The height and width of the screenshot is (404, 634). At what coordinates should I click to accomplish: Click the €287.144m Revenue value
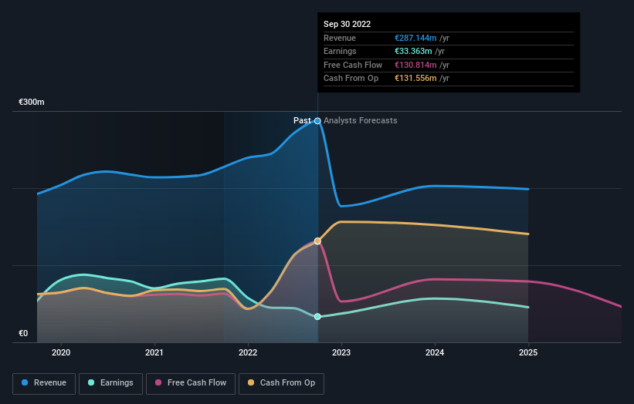415,38
